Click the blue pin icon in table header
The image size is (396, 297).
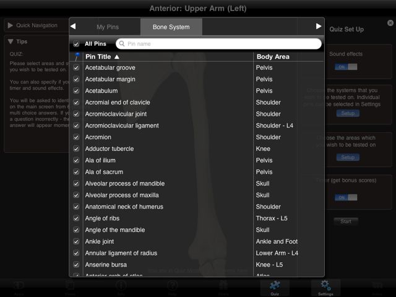77,56
